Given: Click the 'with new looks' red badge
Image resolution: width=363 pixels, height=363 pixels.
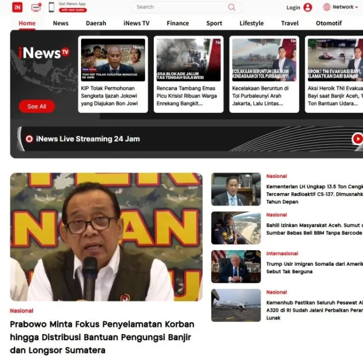Looking at the screenshot, I should point(73,10).
